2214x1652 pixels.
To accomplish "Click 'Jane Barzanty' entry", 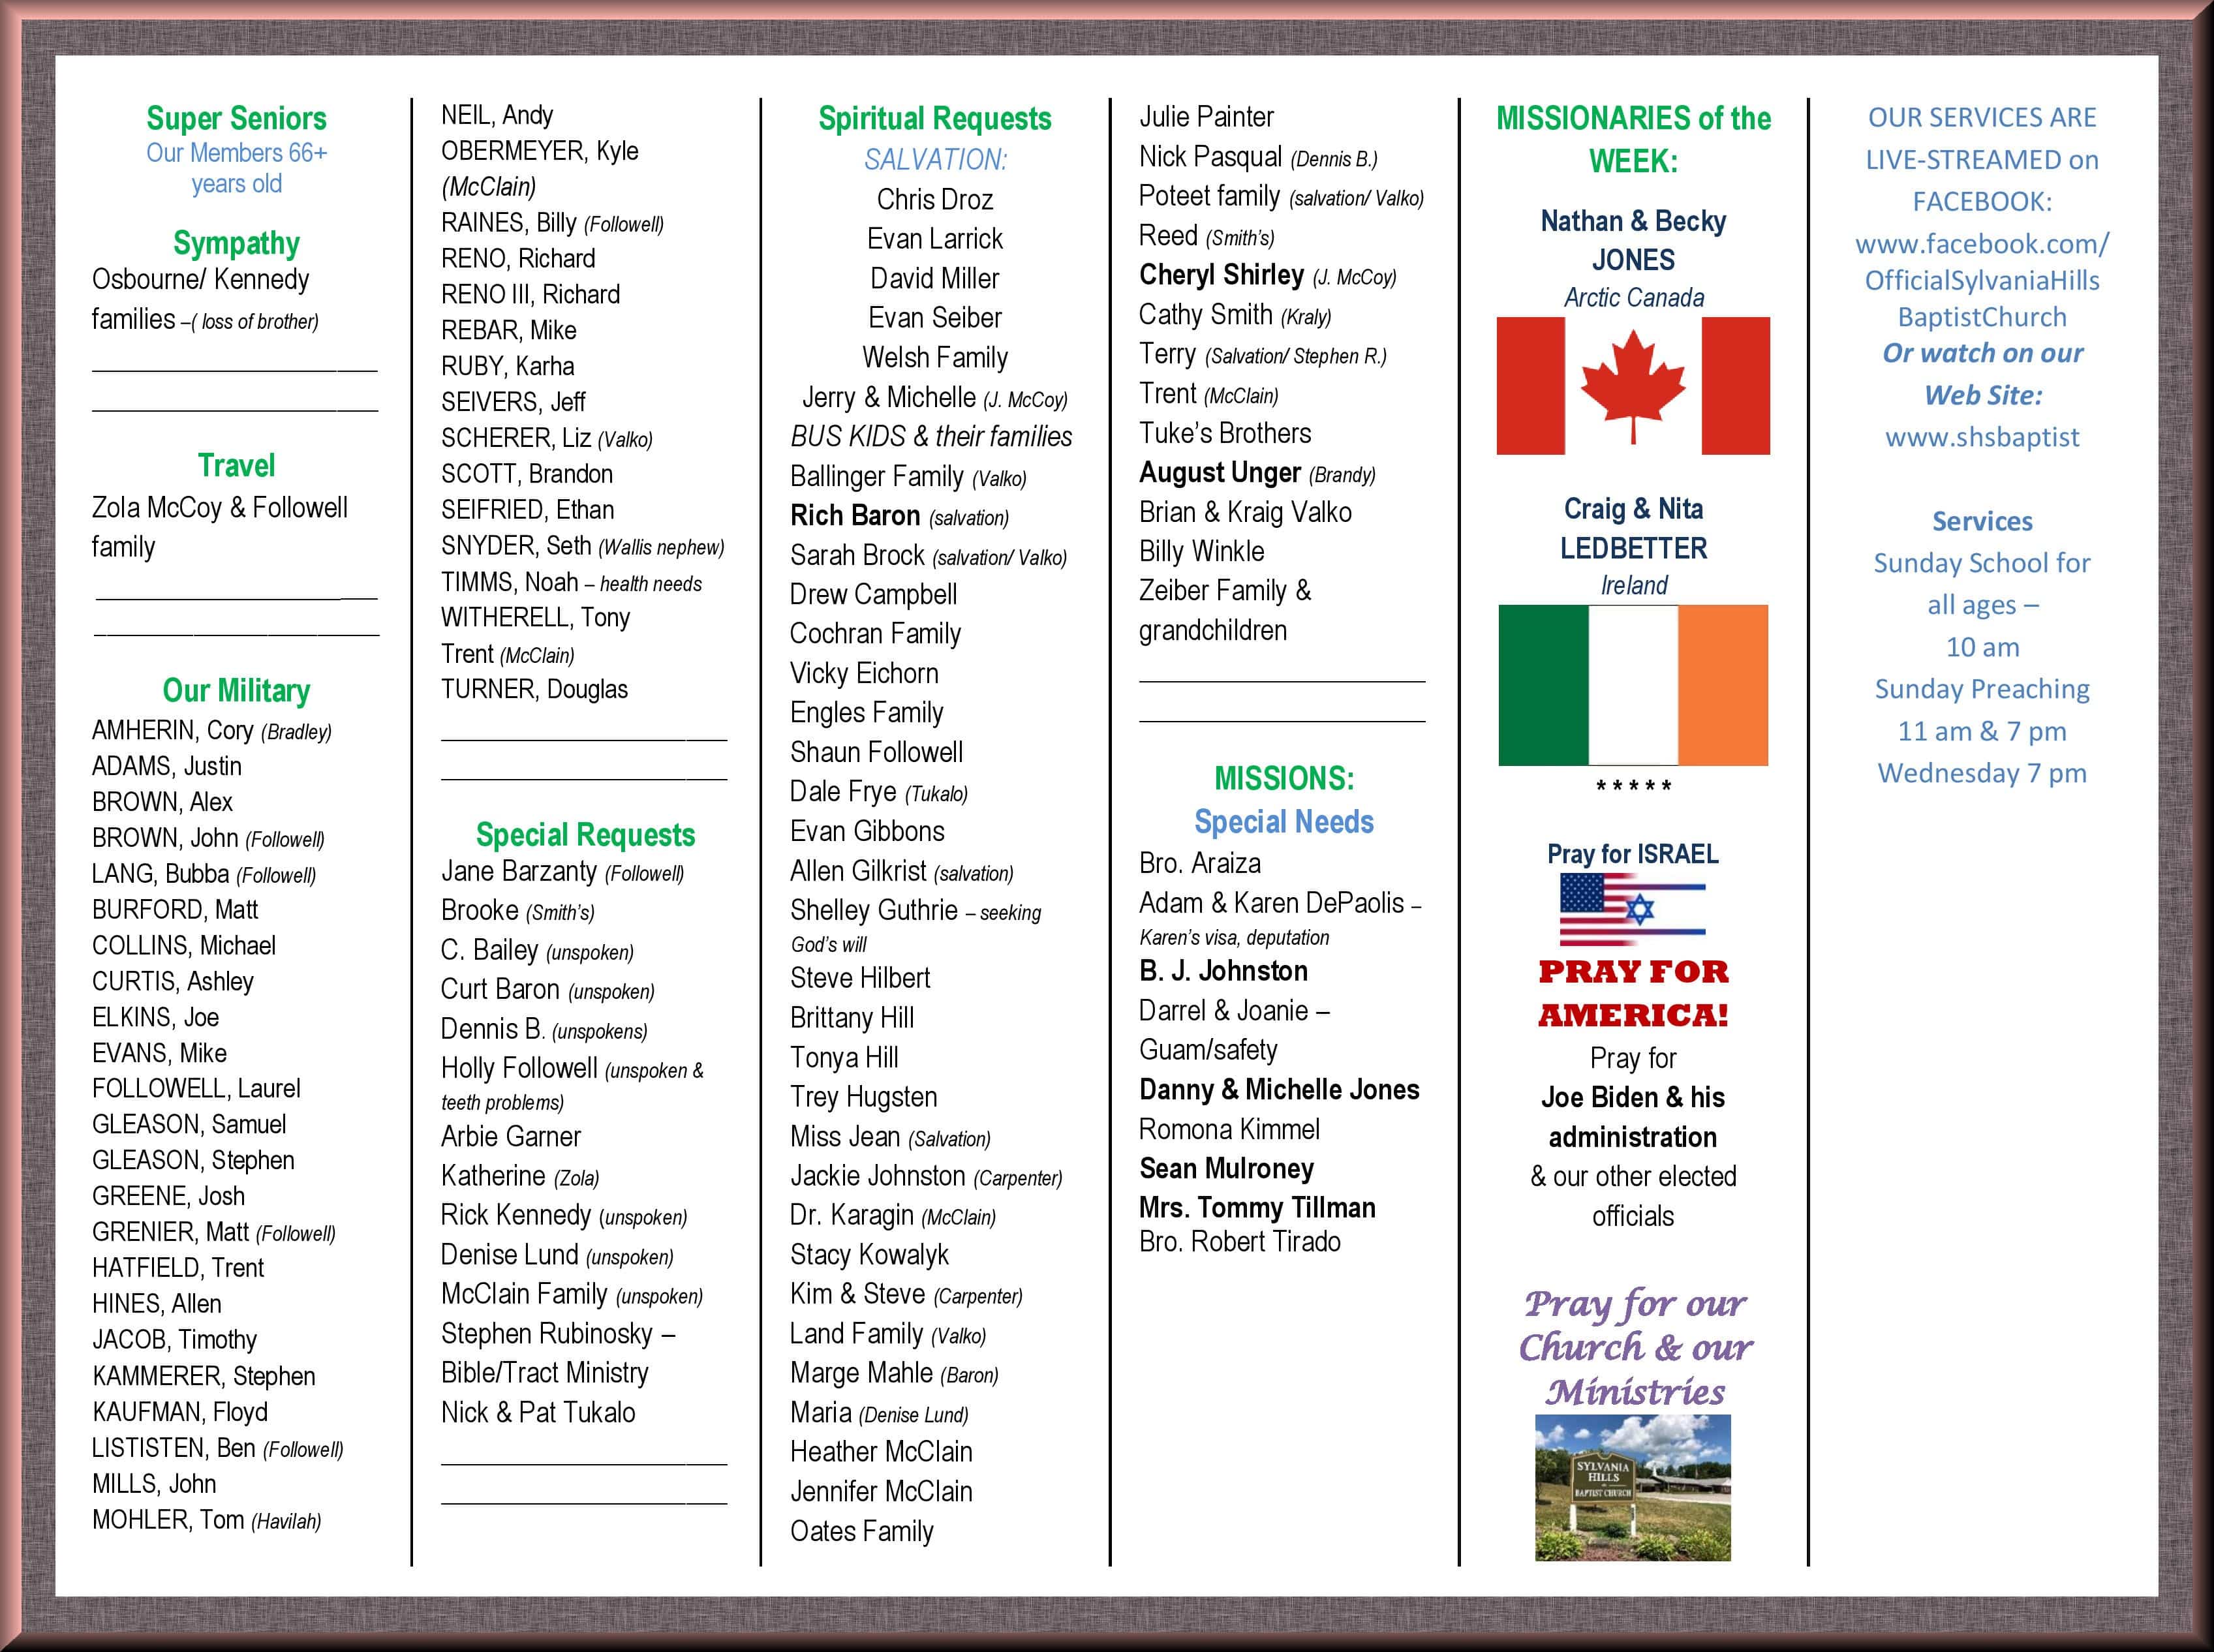I will (519, 871).
